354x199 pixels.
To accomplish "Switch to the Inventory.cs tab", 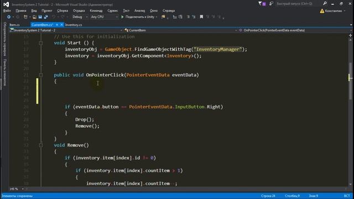I will point(74,25).
